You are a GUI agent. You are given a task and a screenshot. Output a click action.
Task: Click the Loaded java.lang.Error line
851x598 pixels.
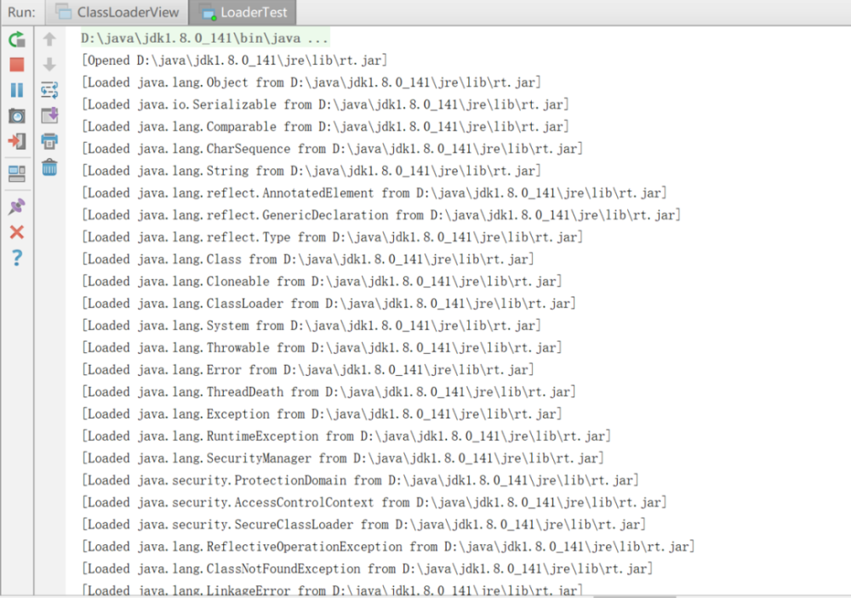click(x=308, y=370)
